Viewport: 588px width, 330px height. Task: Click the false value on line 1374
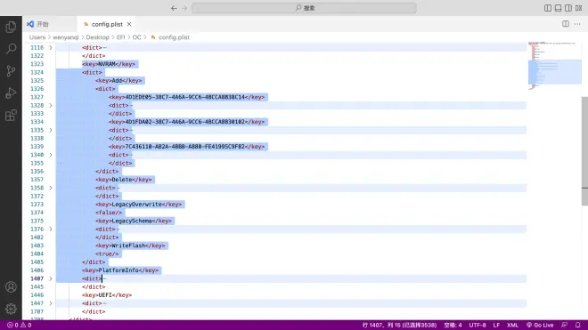point(109,213)
